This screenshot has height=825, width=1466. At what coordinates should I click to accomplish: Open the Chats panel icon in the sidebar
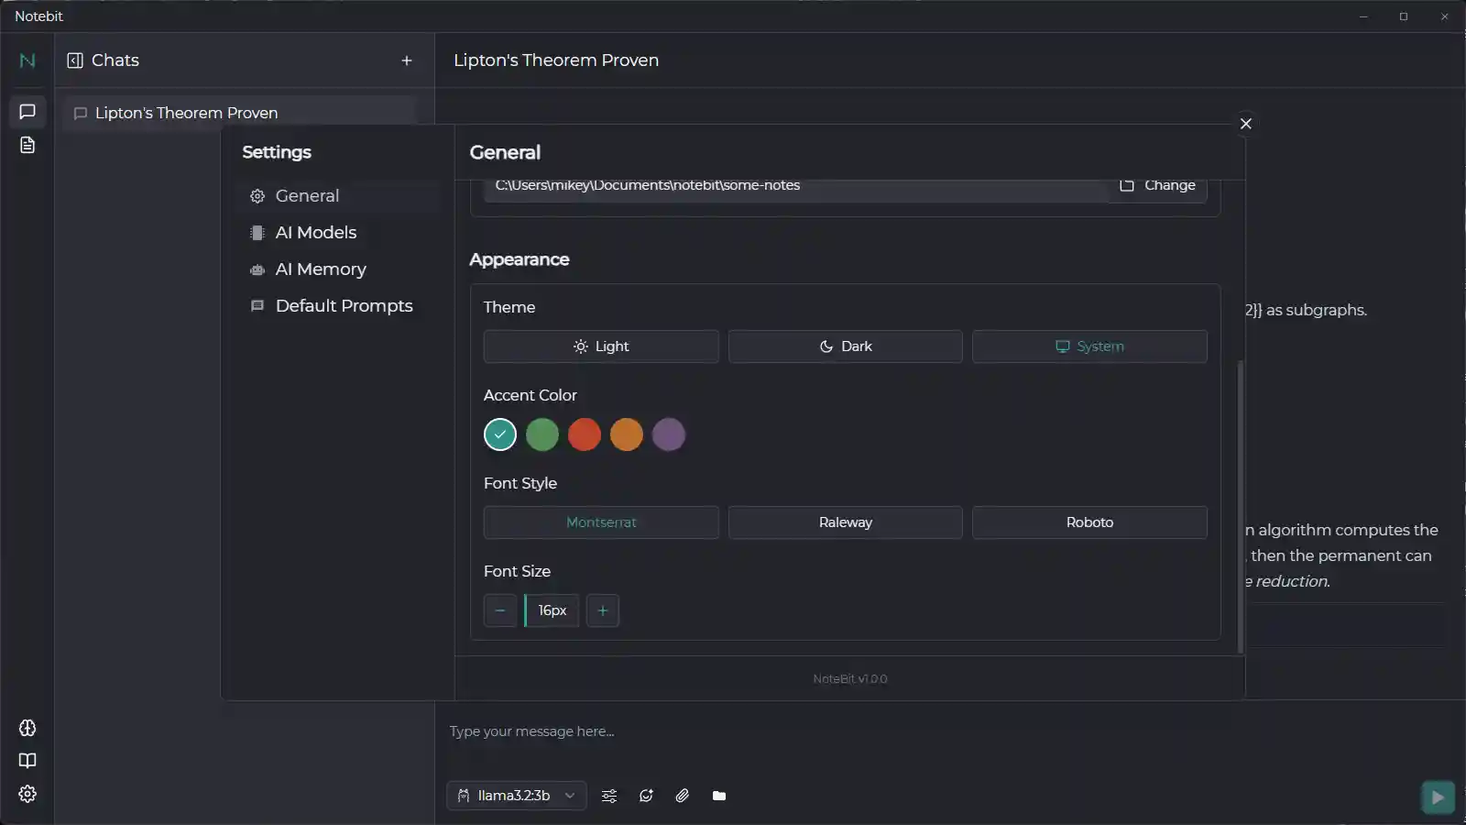(x=27, y=112)
